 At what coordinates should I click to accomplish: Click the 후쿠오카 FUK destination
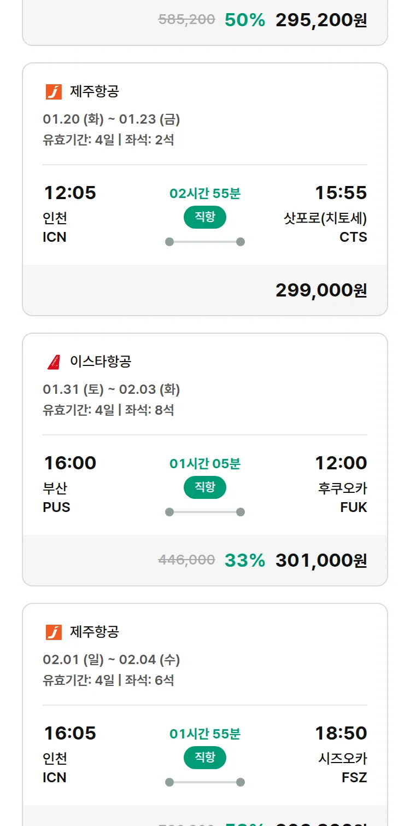point(343,497)
